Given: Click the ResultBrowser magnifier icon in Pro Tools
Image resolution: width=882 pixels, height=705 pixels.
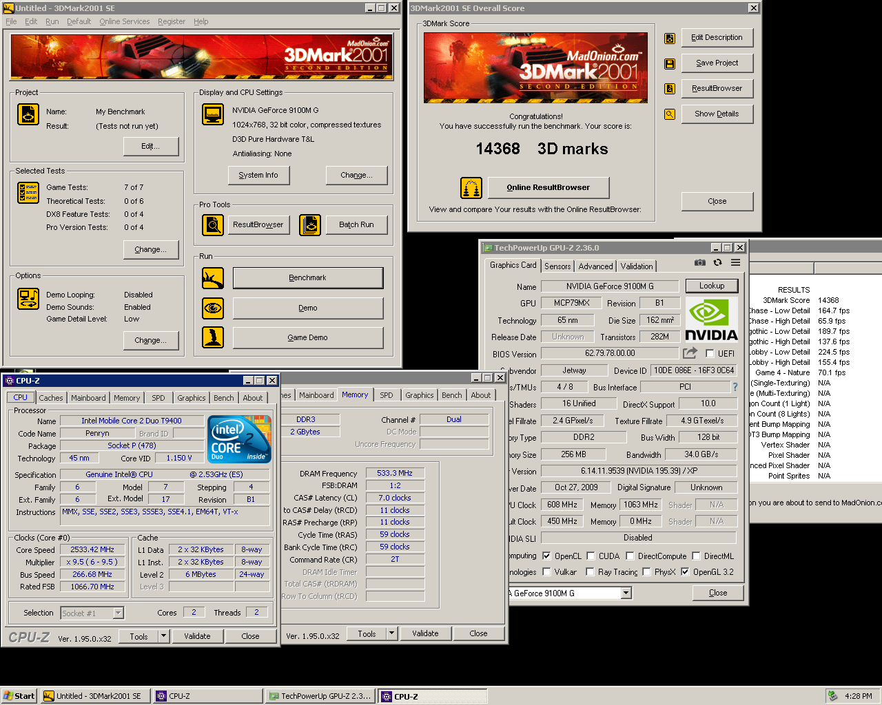Looking at the screenshot, I should pos(213,224).
